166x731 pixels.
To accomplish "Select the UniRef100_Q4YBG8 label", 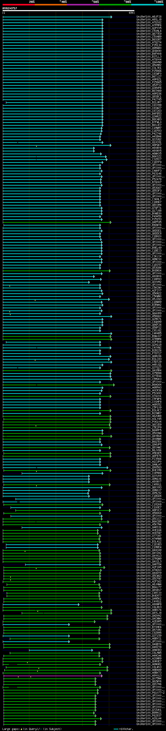I will pos(149,436).
